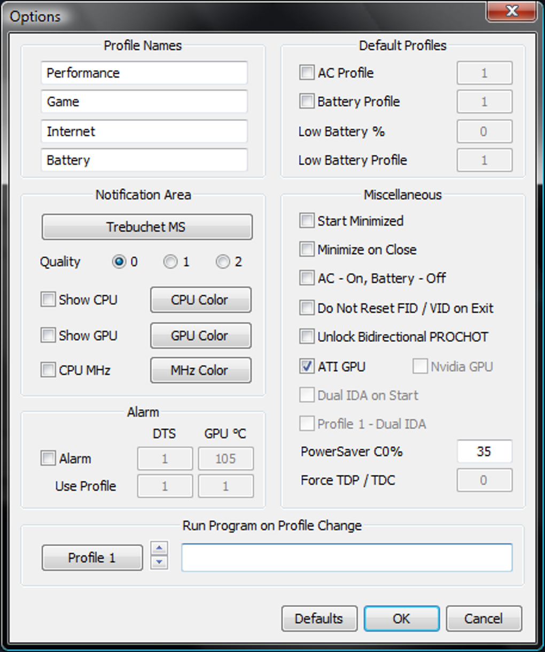Click the spinner up arrow beside Profile 1
The height and width of the screenshot is (652, 545).
159,549
